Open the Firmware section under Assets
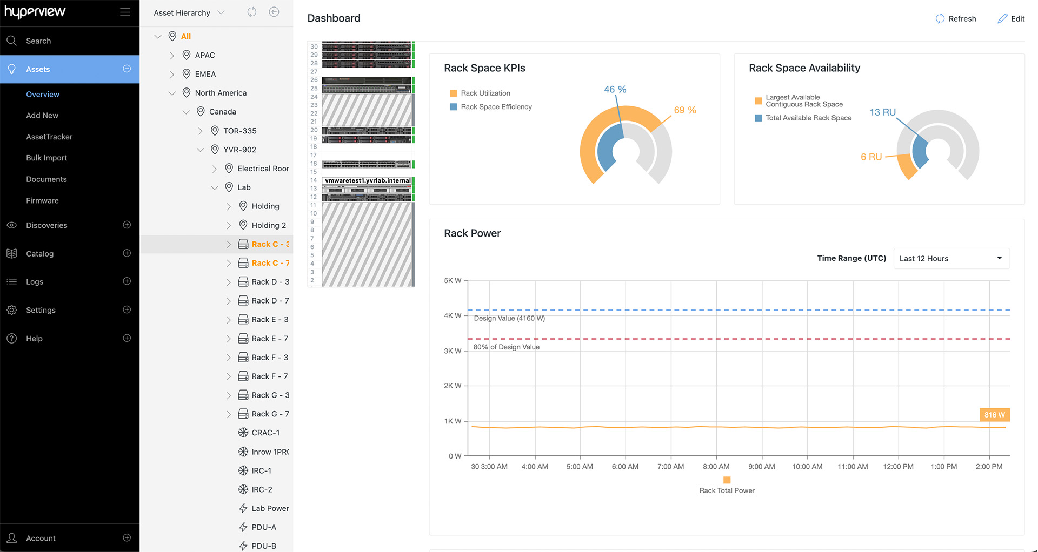1038x552 pixels. 42,200
